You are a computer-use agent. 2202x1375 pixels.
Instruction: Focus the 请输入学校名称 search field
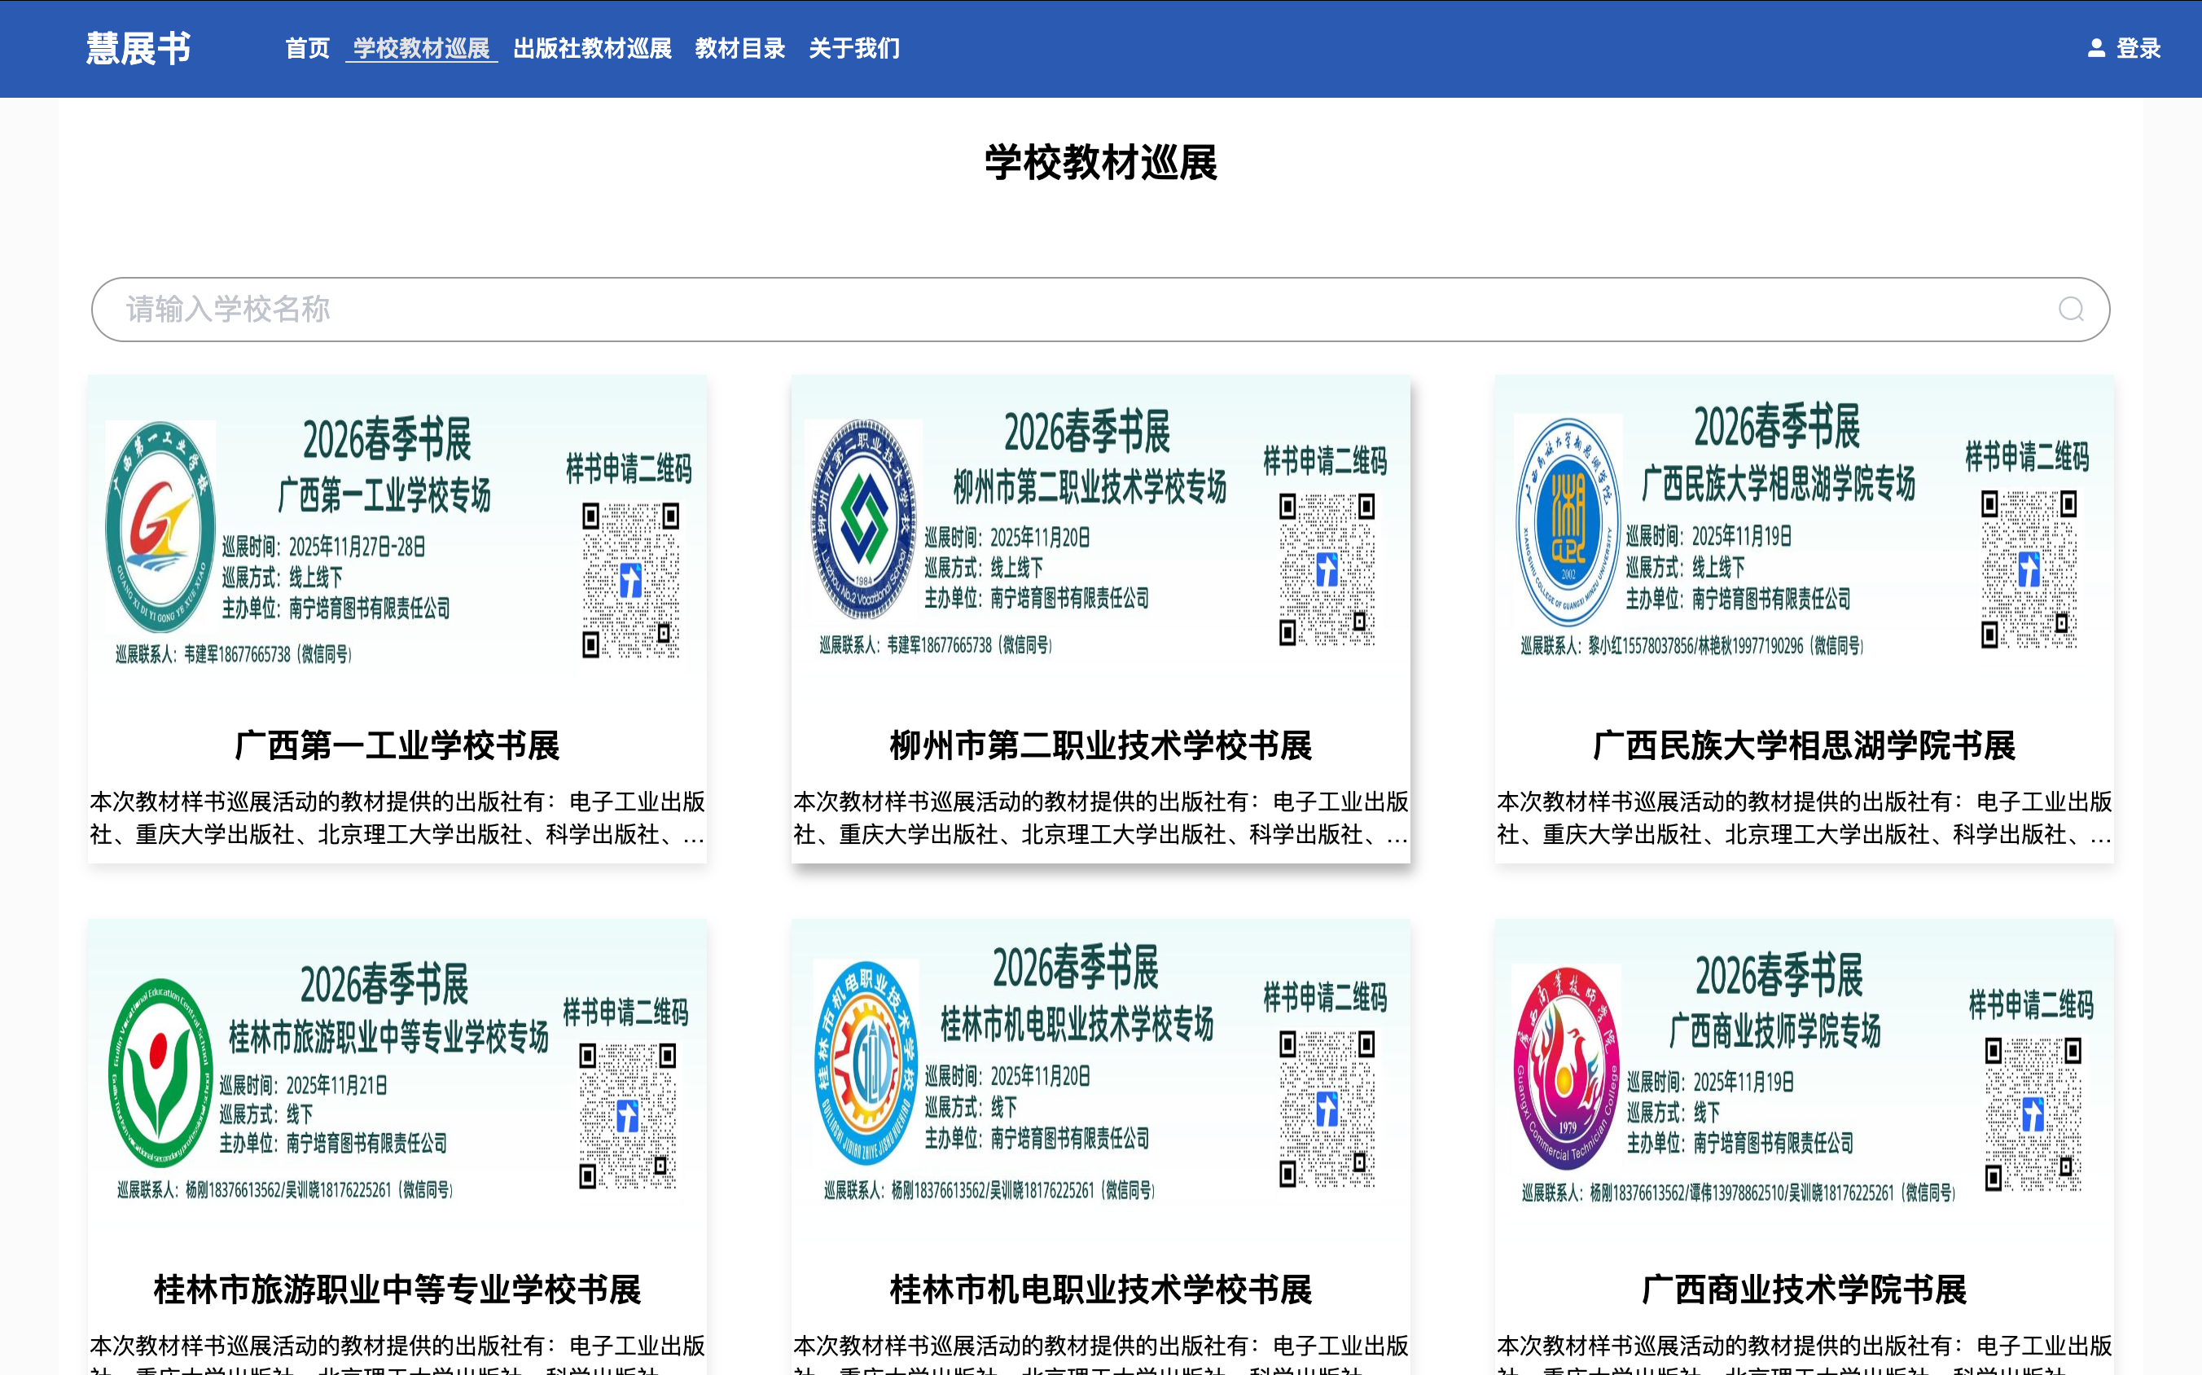pyautogui.click(x=1100, y=310)
